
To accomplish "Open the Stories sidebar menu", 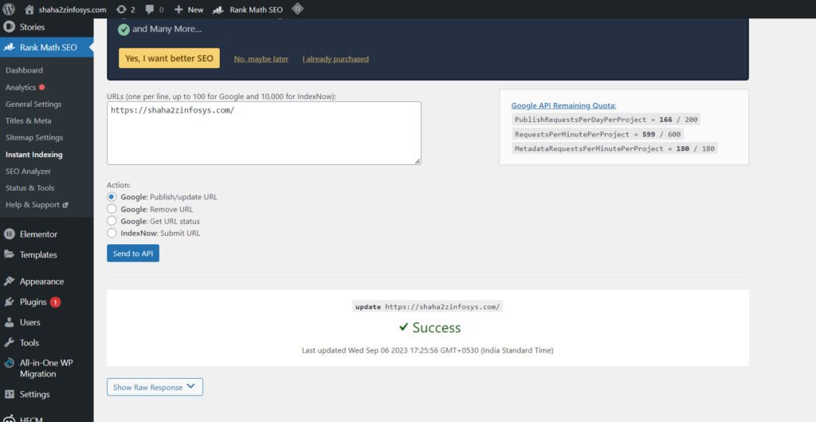I will (x=32, y=27).
